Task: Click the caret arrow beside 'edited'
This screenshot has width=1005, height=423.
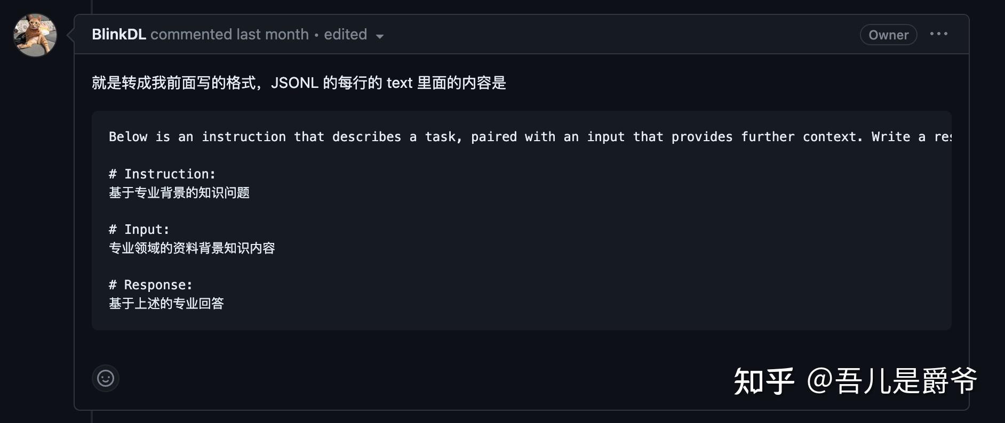Action: pyautogui.click(x=380, y=36)
